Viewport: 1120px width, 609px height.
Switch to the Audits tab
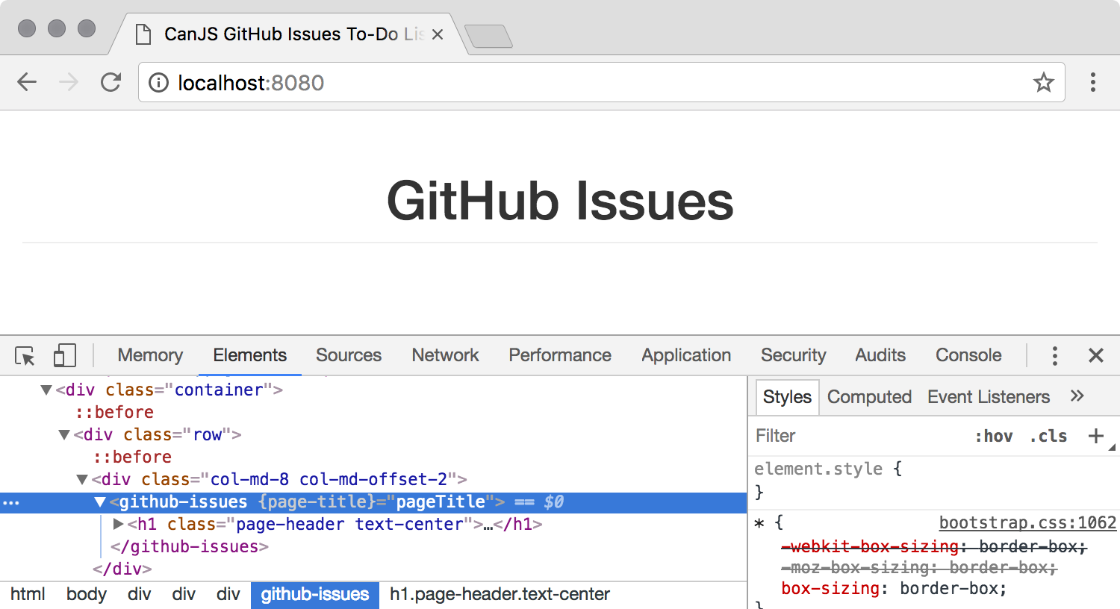tap(880, 355)
